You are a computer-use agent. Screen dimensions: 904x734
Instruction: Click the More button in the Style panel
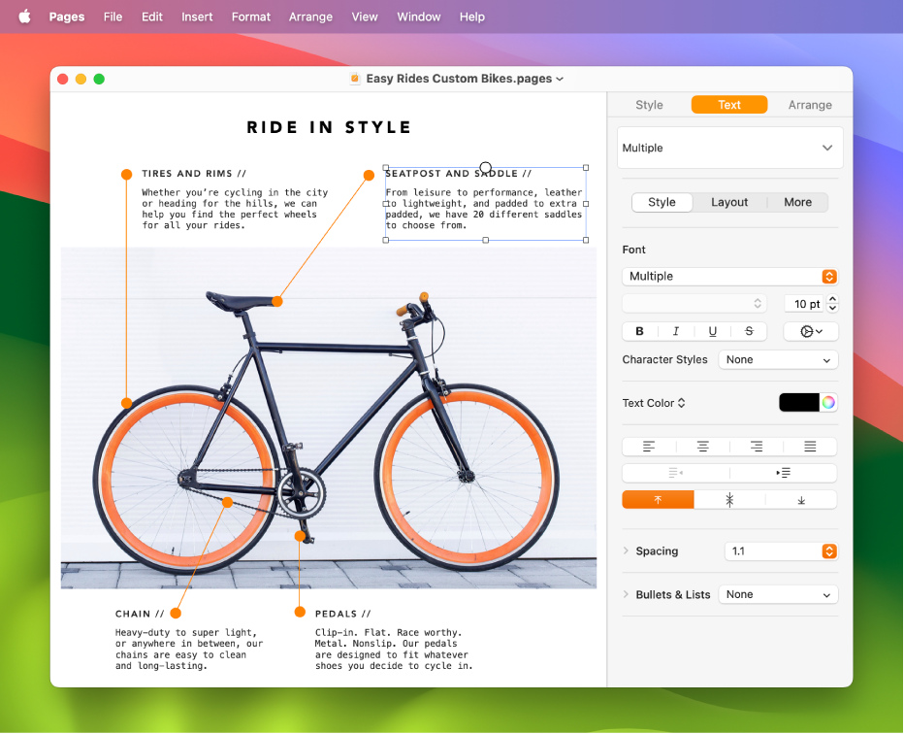[x=797, y=202]
